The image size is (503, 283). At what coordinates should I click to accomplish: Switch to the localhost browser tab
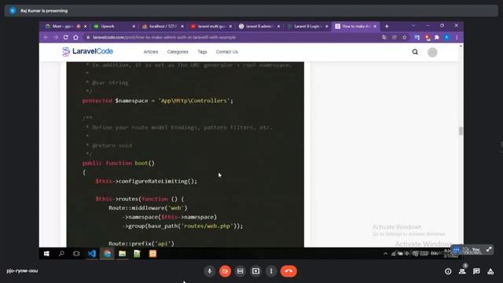pos(163,26)
